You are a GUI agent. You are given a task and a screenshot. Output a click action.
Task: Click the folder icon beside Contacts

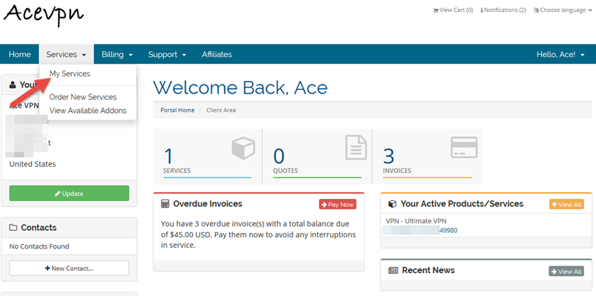click(x=13, y=228)
